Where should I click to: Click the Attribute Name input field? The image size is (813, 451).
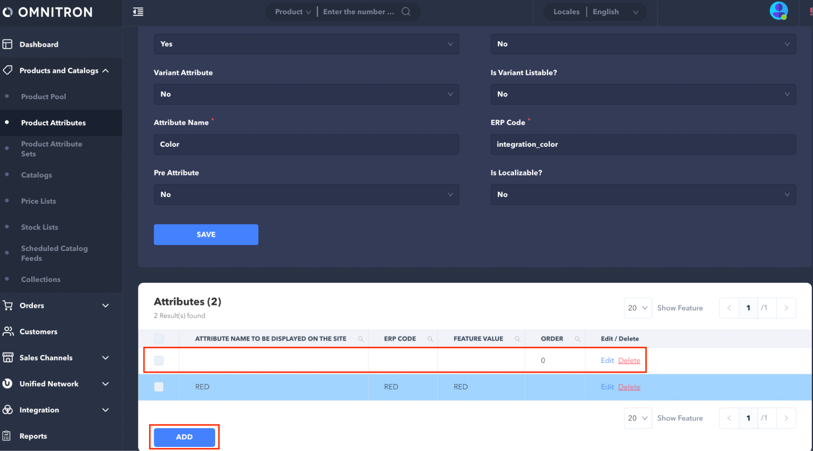[306, 144]
